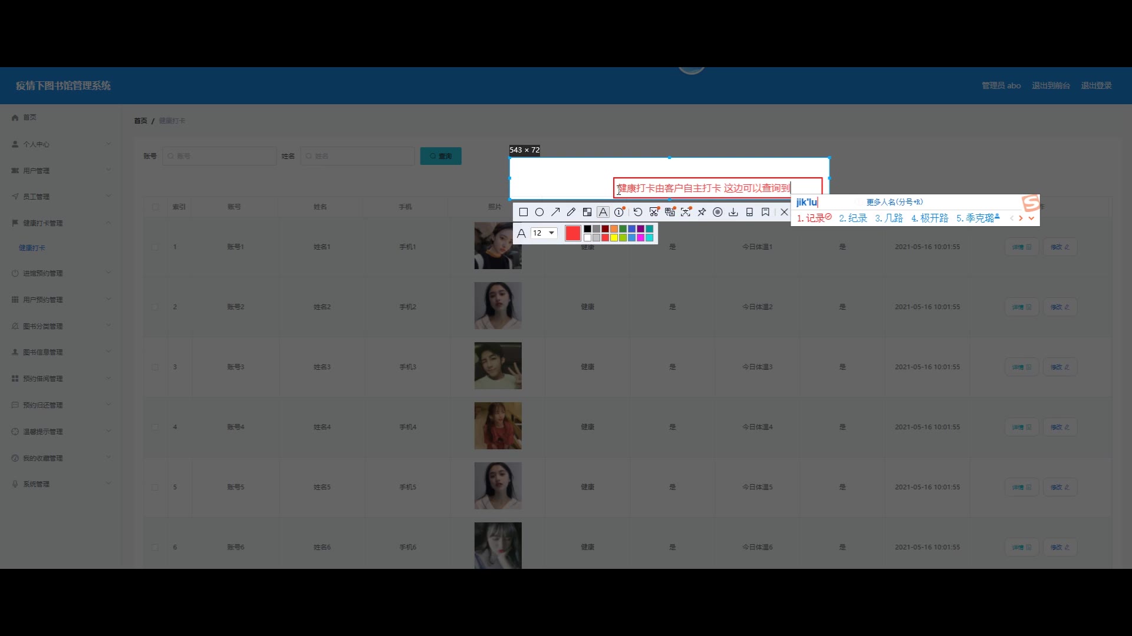Pin the screenshot to screen
This screenshot has width=1132, height=636.
point(702,212)
